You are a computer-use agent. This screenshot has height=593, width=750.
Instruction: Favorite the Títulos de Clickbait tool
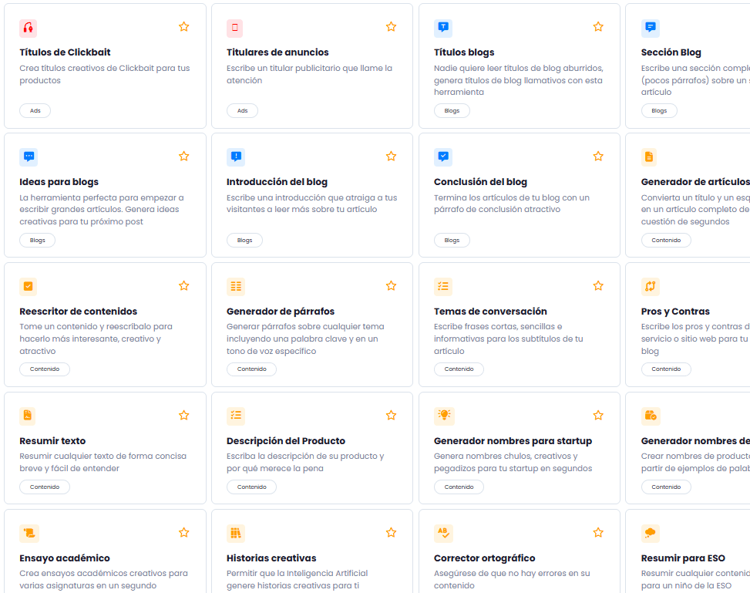point(184,27)
